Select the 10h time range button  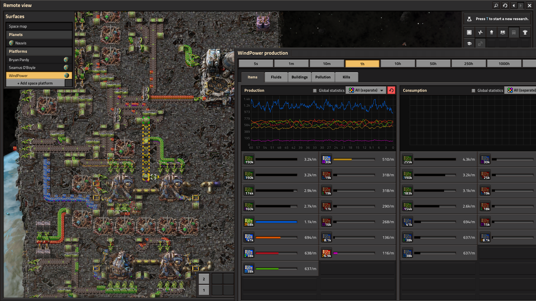pos(398,64)
